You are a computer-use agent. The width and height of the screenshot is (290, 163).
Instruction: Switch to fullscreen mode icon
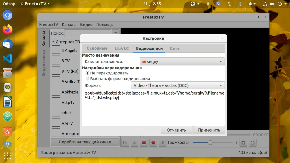pyautogui.click(x=243, y=143)
